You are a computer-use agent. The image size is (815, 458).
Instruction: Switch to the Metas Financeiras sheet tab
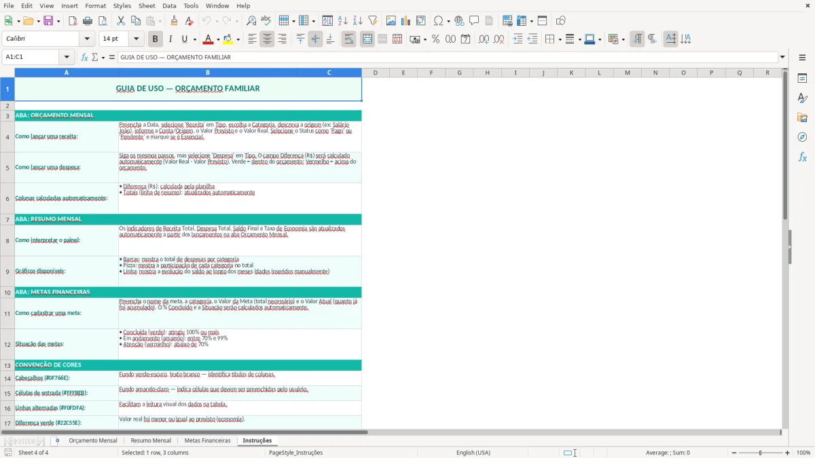pos(208,440)
